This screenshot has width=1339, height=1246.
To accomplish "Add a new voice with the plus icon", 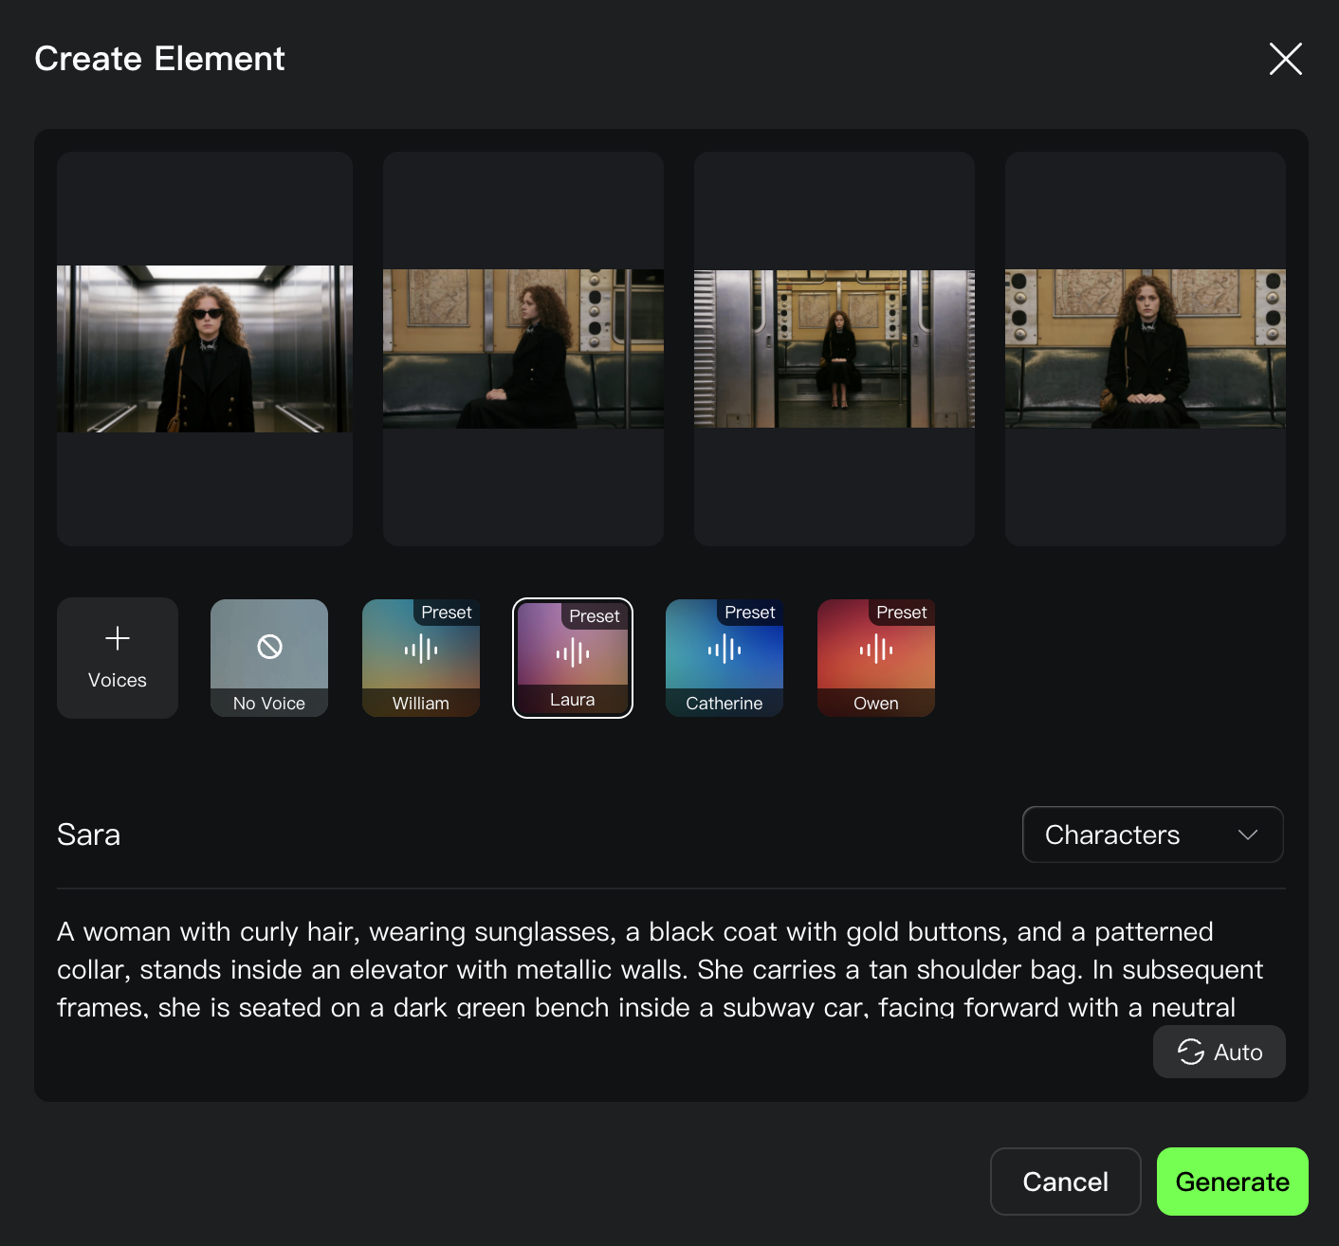I will pyautogui.click(x=117, y=636).
